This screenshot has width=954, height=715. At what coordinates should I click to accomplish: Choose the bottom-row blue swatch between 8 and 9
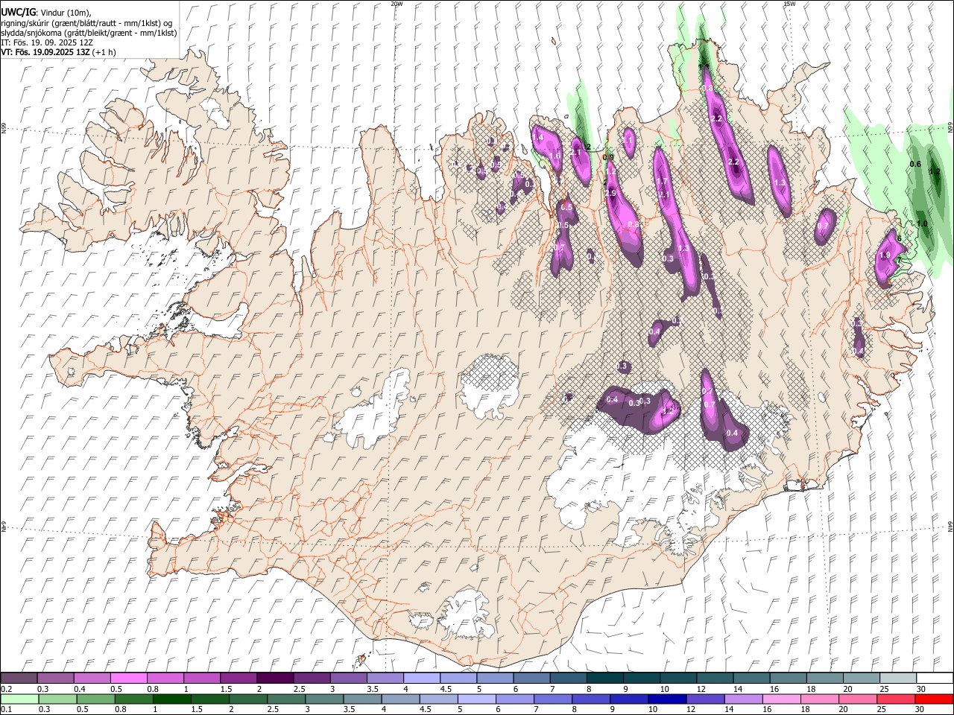[x=590, y=699]
